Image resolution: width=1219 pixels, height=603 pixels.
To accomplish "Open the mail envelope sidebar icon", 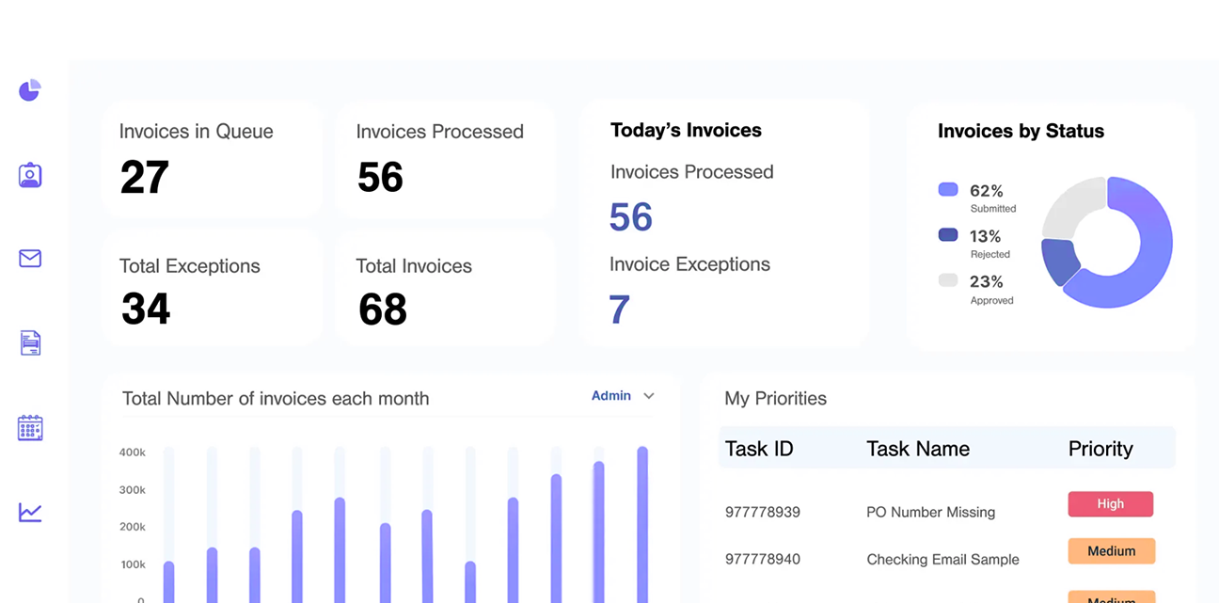I will coord(30,259).
